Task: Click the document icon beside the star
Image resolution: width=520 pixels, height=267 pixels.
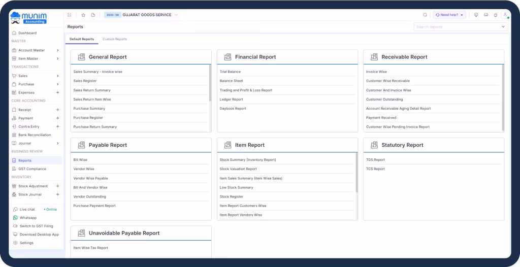Action: [x=93, y=15]
